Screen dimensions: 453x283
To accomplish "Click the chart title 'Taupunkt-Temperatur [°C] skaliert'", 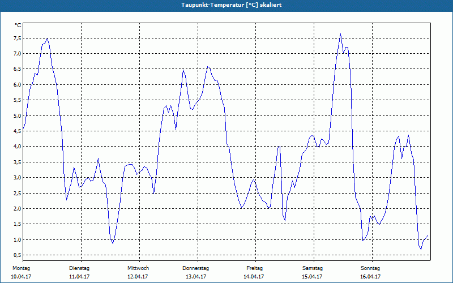I will point(232,5).
